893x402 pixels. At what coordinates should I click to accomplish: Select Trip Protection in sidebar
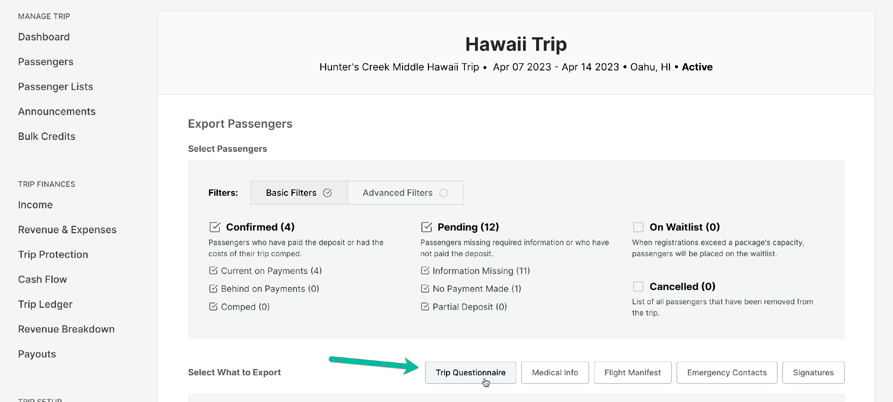53,254
